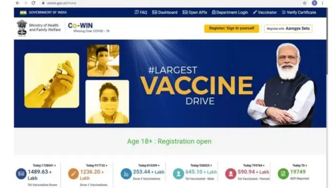Click Ministry of Health and Family Welfare
Image resolution: width=334 pixels, height=188 pixels.
pyautogui.click(x=45, y=28)
